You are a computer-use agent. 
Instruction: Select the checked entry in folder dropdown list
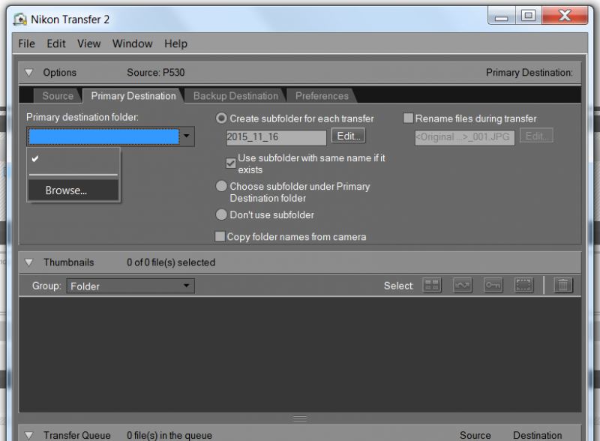pyautogui.click(x=73, y=159)
